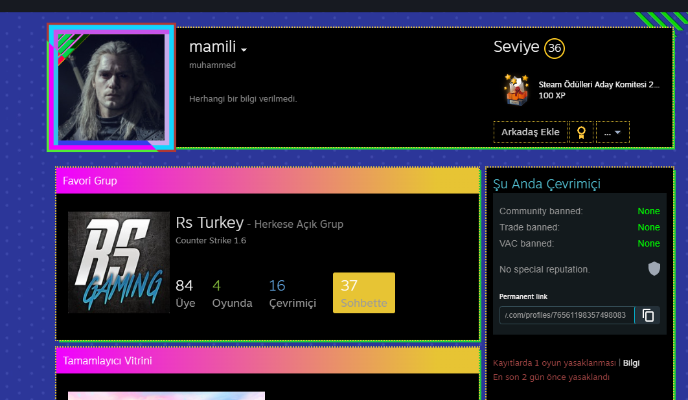Click the reputation shield icon
Viewport: 688px width, 400px height.
(x=654, y=269)
